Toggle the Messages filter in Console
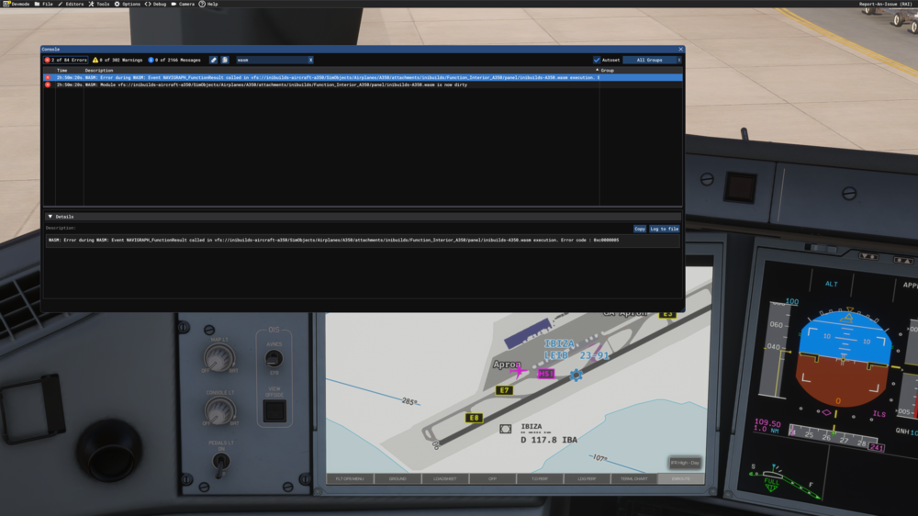Viewport: 918px width, 516px height. click(174, 60)
